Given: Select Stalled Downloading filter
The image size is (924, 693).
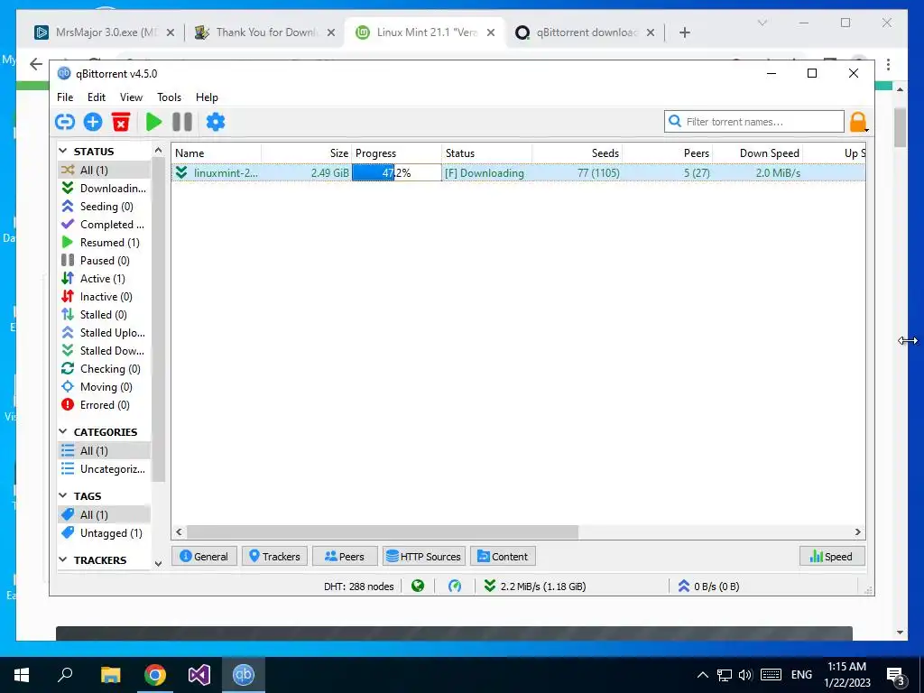Looking at the screenshot, I should [105, 351].
